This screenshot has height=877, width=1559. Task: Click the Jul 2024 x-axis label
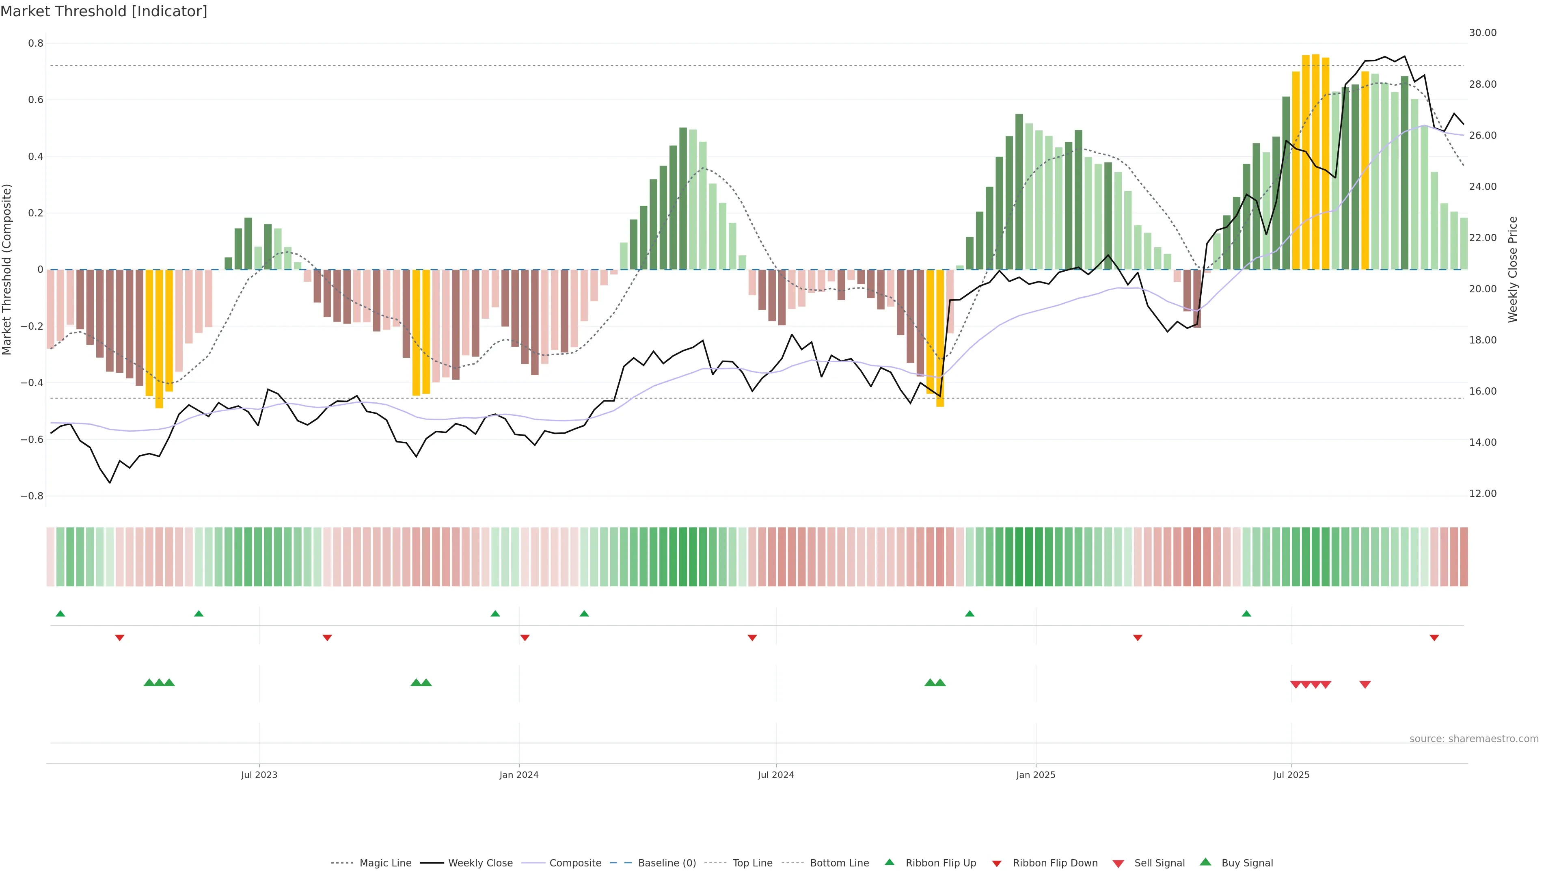(x=776, y=775)
